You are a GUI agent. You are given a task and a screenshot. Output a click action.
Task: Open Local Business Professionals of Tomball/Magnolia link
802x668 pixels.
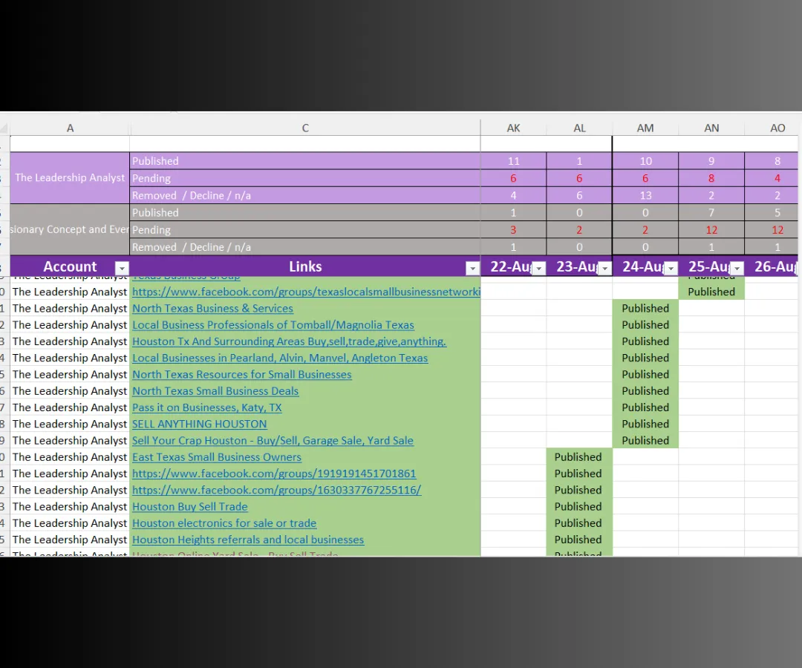(x=273, y=324)
